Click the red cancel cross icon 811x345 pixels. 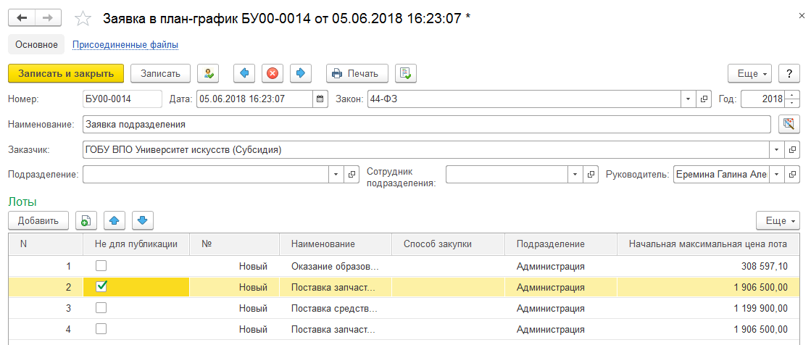pos(272,73)
